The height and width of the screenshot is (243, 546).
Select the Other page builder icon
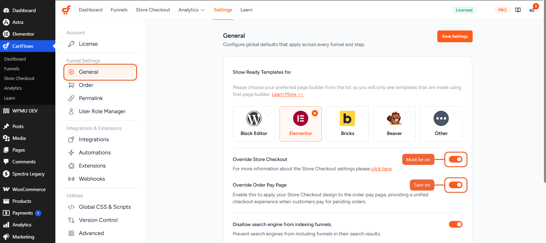[x=441, y=118]
